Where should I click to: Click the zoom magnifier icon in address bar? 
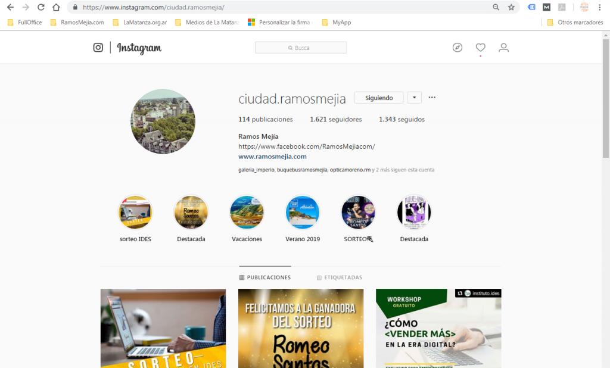click(x=496, y=7)
